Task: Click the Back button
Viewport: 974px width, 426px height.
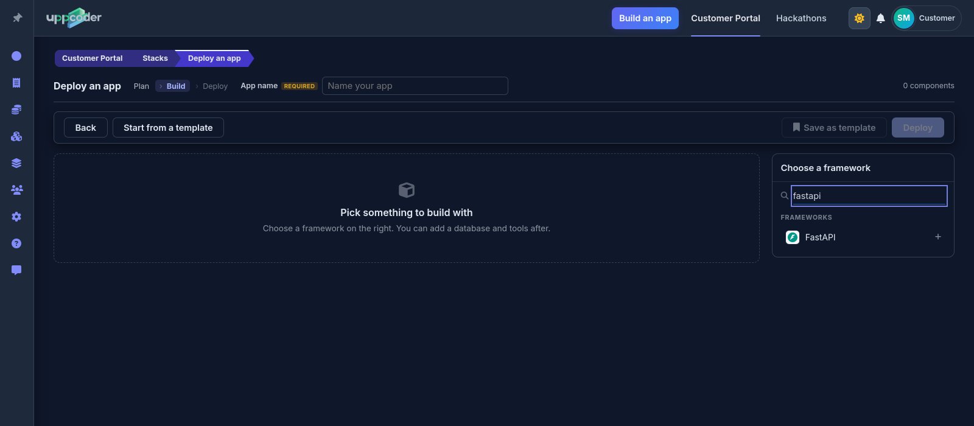Action: tap(86, 128)
